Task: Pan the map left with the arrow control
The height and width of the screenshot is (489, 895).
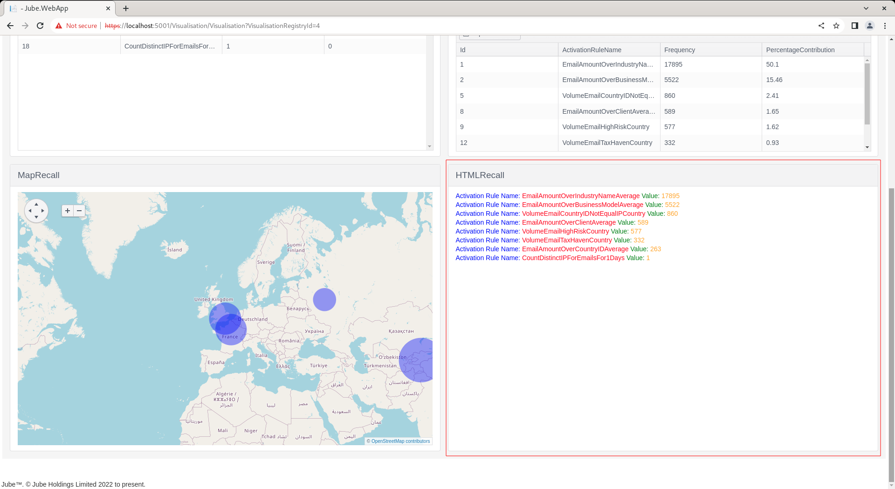Action: [x=30, y=211]
